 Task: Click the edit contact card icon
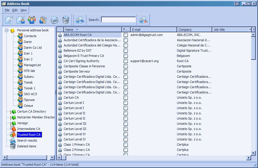(21, 20)
